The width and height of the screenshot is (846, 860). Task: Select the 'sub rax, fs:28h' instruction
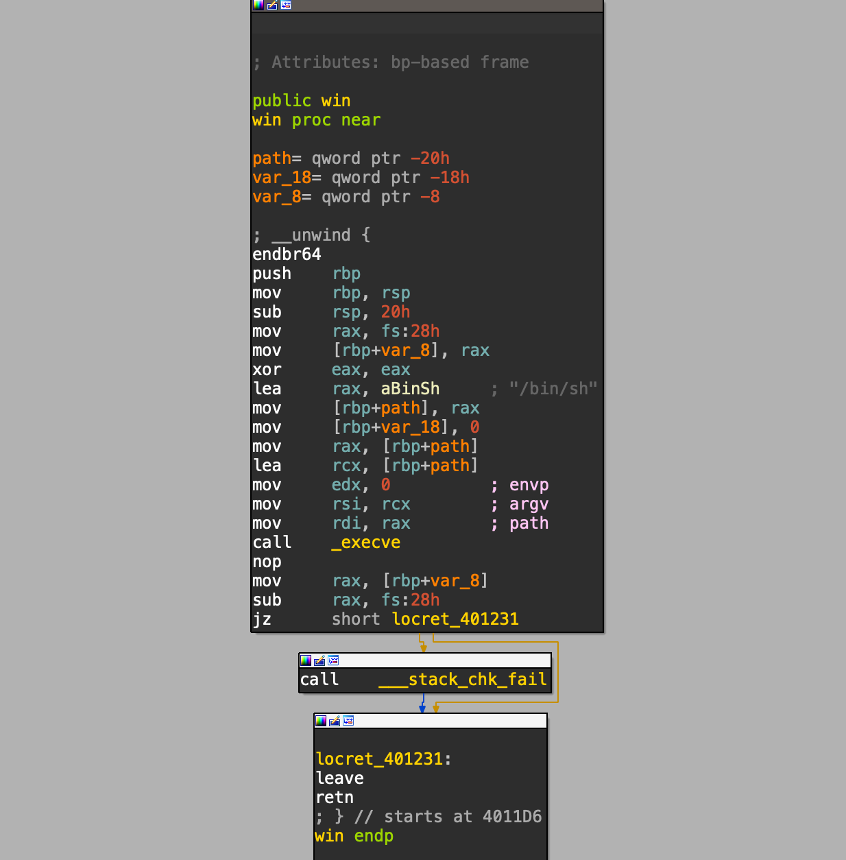click(x=346, y=600)
